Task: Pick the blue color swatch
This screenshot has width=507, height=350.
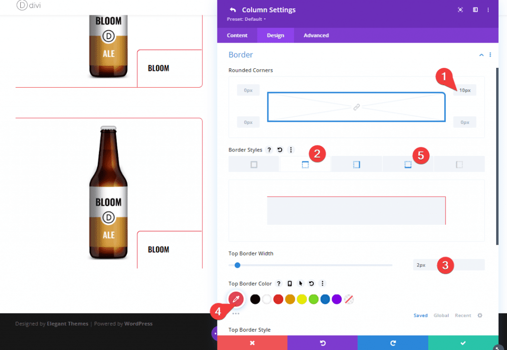Action: (x=325, y=300)
